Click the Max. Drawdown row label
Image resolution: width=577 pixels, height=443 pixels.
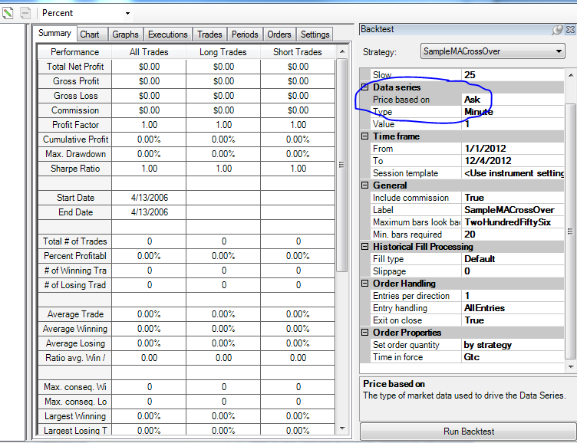tap(75, 154)
